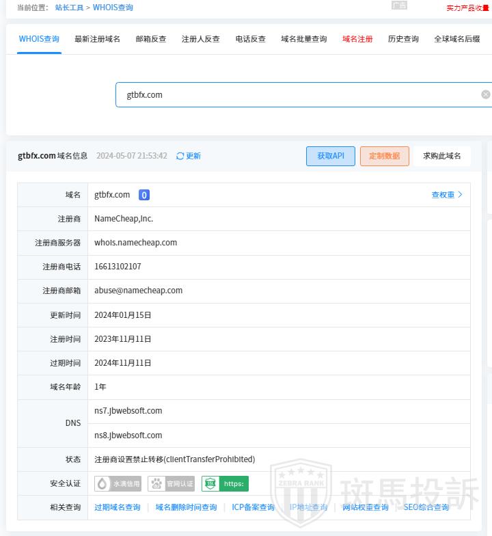Go to 电话反查 tab
This screenshot has height=536, width=492.
tap(250, 39)
